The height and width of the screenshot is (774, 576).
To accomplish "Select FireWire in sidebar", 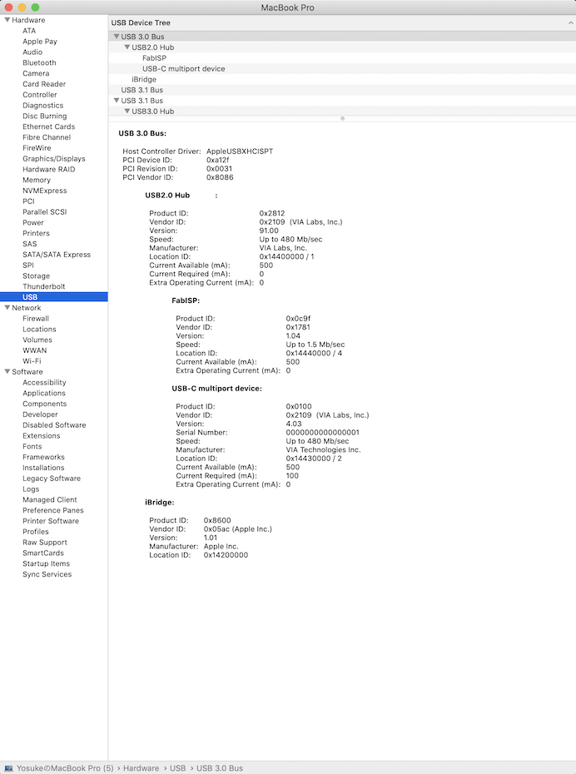I will [x=37, y=147].
